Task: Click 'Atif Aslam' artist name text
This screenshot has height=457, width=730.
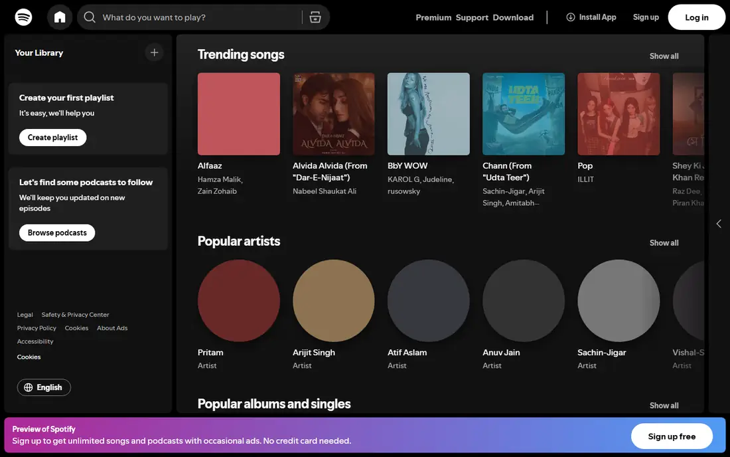Action: 407,352
